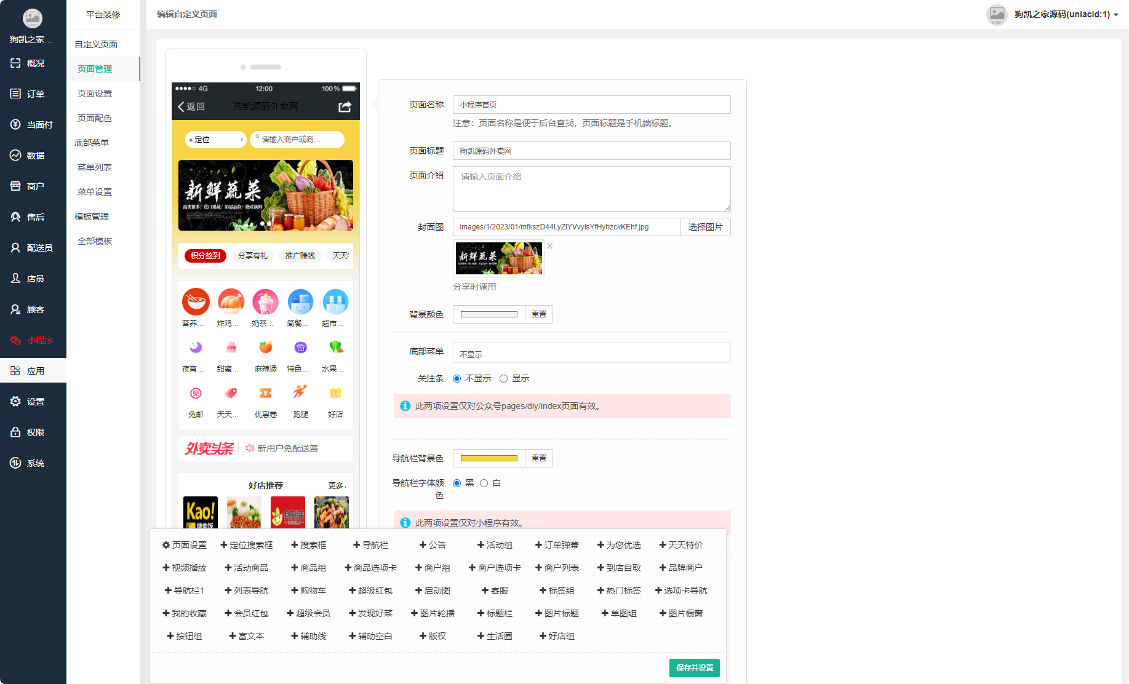1129x684 pixels.
Task: Open the navigation bar background color swatch
Action: (489, 458)
